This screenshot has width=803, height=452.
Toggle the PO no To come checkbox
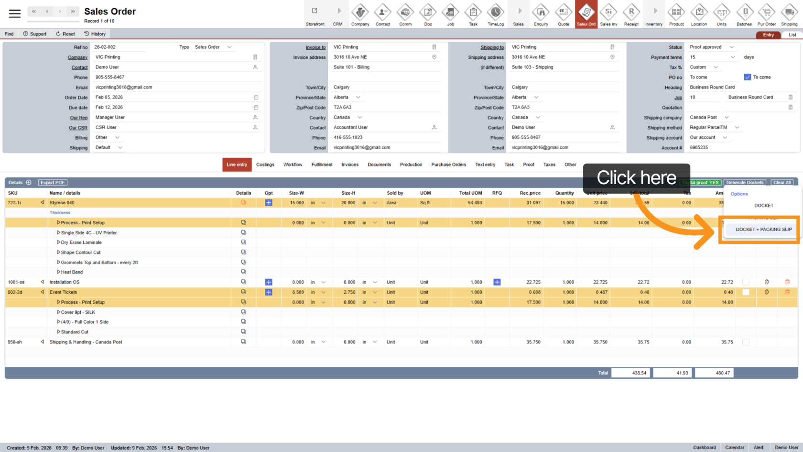coord(748,77)
